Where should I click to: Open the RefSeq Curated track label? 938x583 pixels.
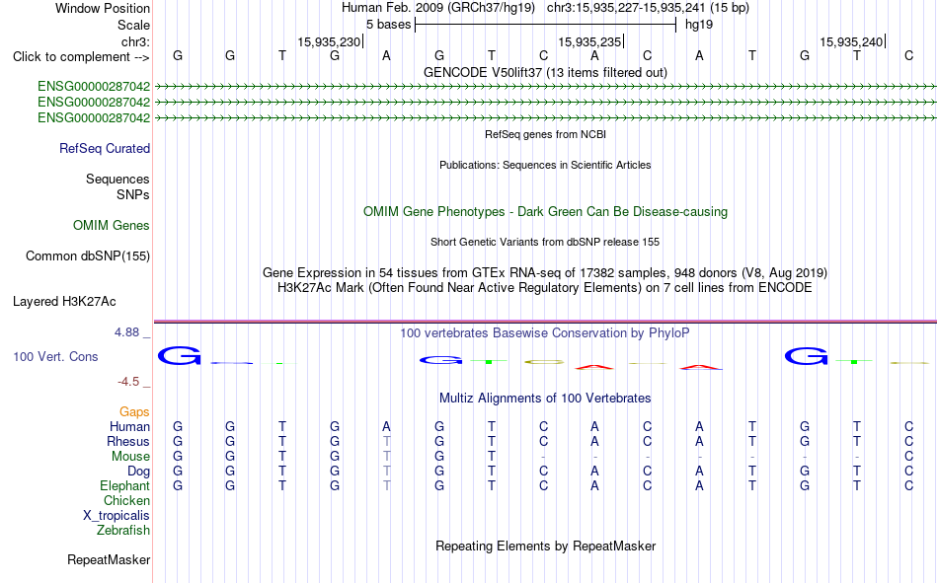105,148
